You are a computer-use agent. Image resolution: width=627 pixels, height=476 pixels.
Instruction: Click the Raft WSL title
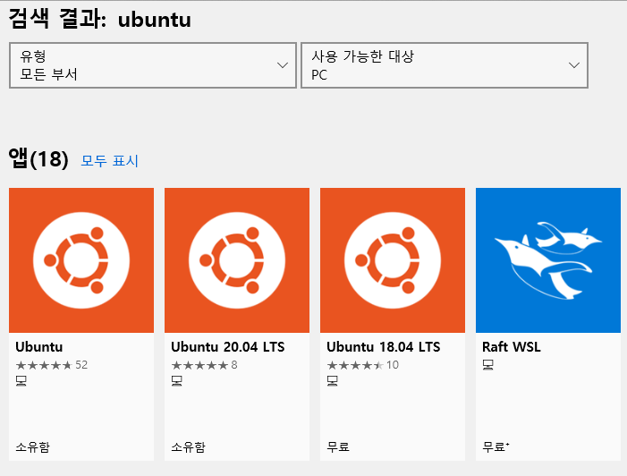point(512,347)
